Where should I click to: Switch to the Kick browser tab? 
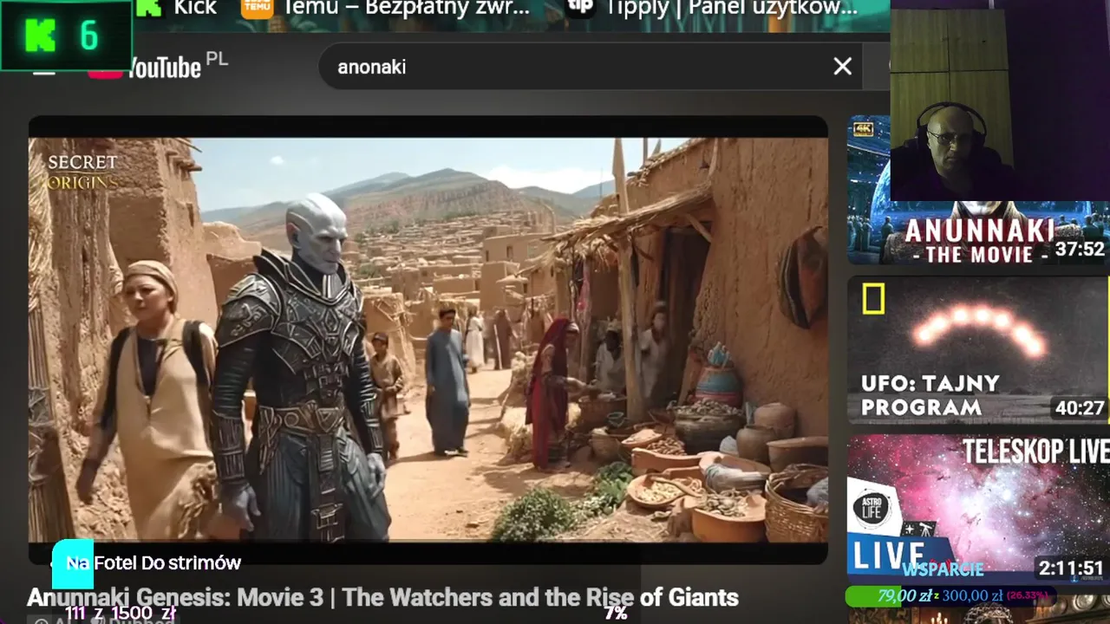pos(176,8)
